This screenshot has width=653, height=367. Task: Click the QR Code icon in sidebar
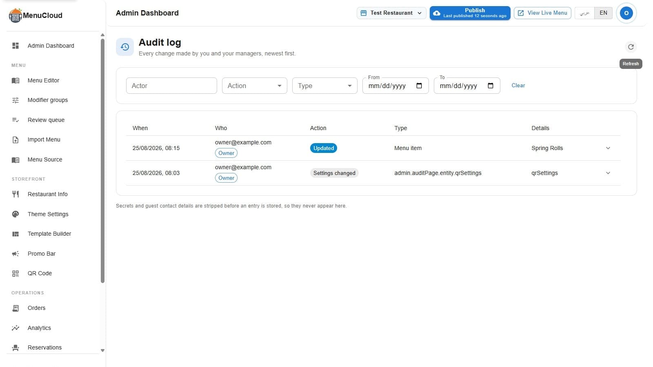[16, 273]
